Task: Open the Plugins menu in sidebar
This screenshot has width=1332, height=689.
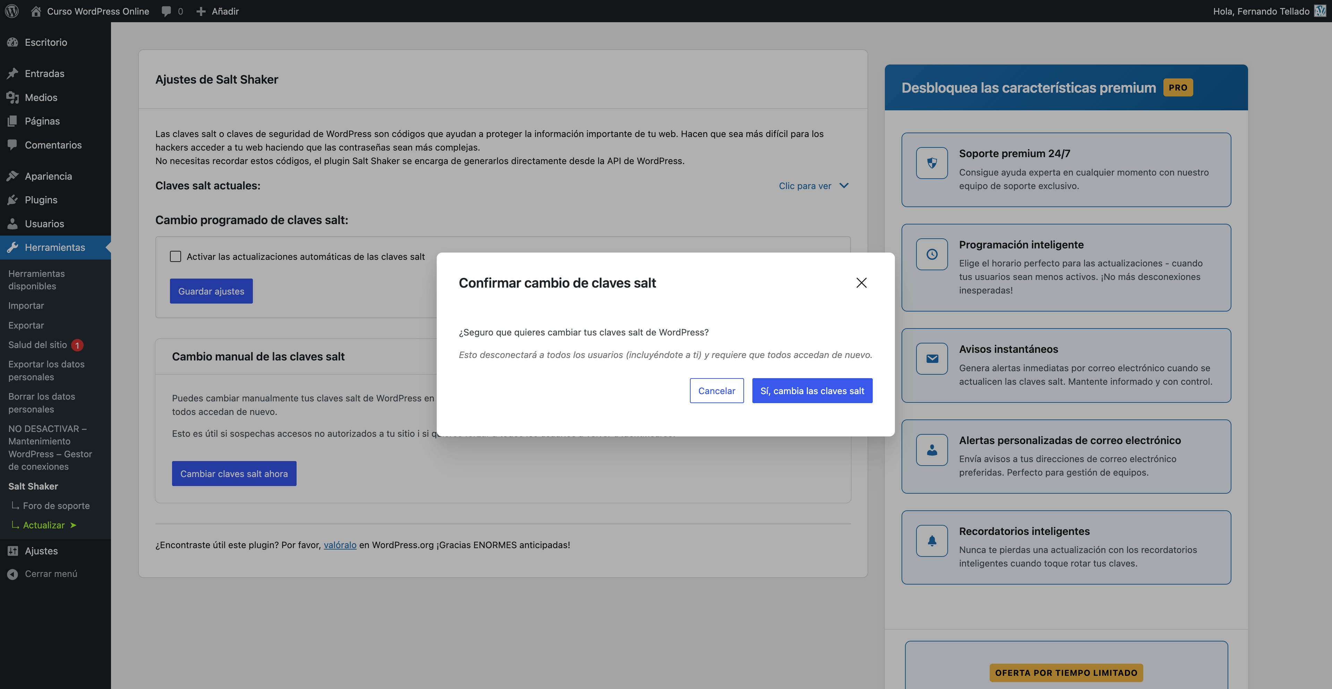Action: (41, 200)
